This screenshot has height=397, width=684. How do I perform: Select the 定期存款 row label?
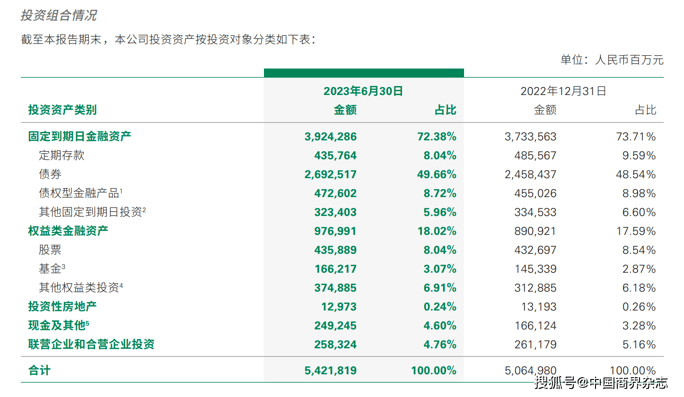61,155
